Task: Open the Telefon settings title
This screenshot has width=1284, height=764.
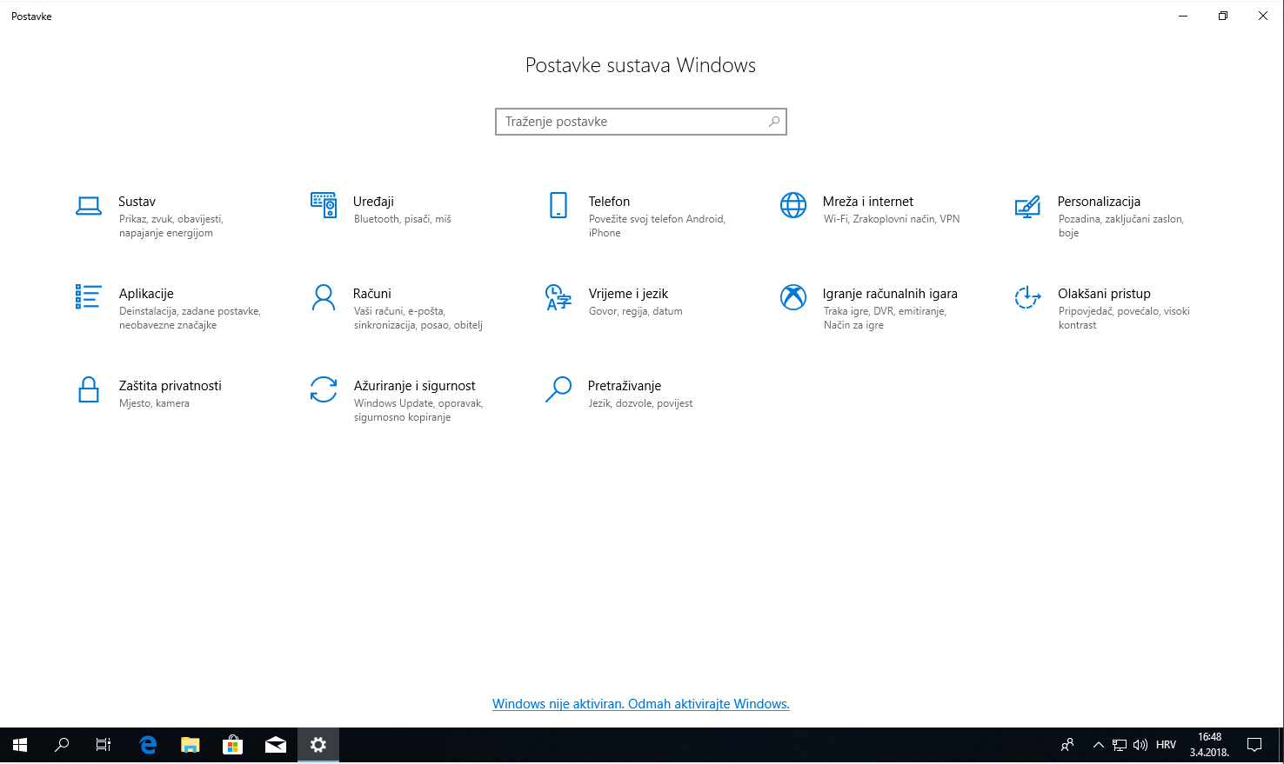Action: pos(609,202)
